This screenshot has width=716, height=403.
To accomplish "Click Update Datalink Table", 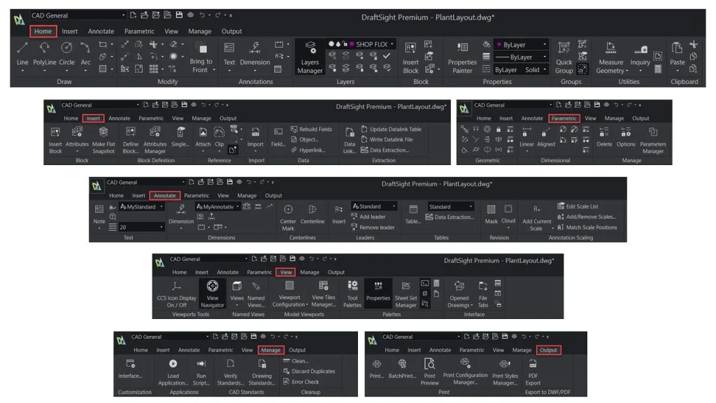I will (395, 129).
